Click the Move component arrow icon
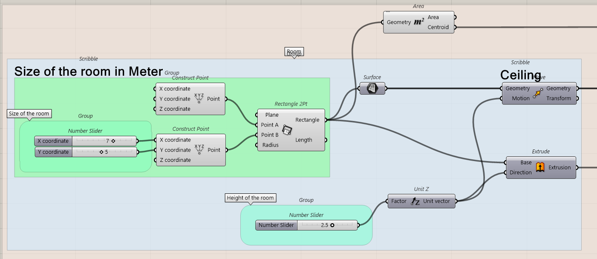Image resolution: width=597 pixels, height=259 pixels. 538,94
